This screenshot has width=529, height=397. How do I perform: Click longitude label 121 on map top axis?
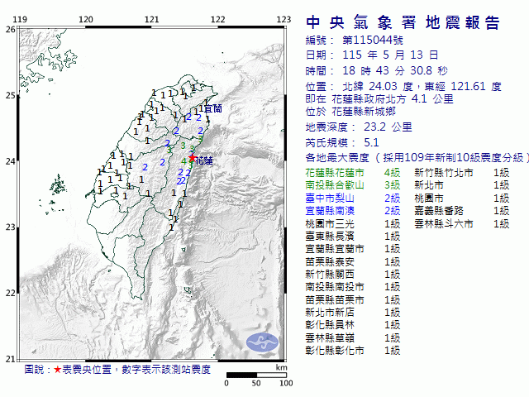[151, 20]
